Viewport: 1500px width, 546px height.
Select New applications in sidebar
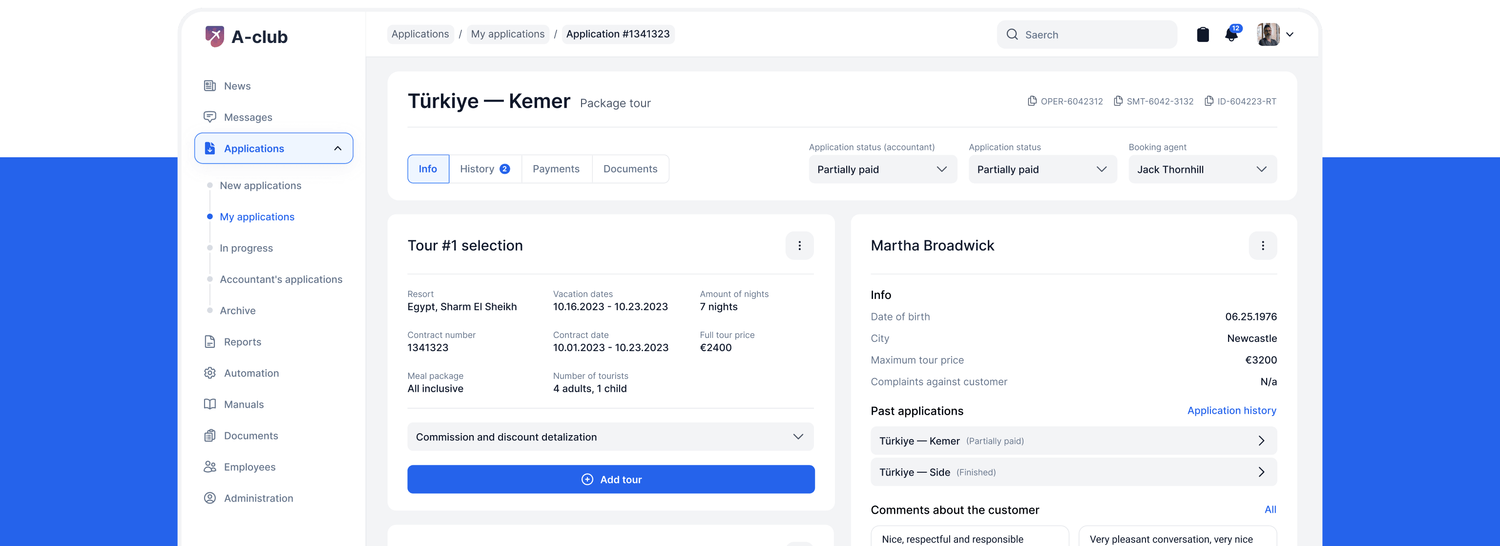click(260, 185)
